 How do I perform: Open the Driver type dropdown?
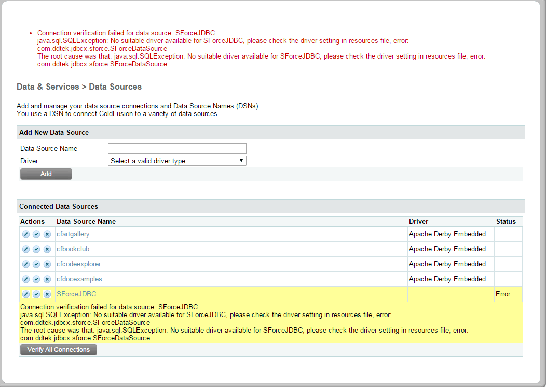[177, 161]
